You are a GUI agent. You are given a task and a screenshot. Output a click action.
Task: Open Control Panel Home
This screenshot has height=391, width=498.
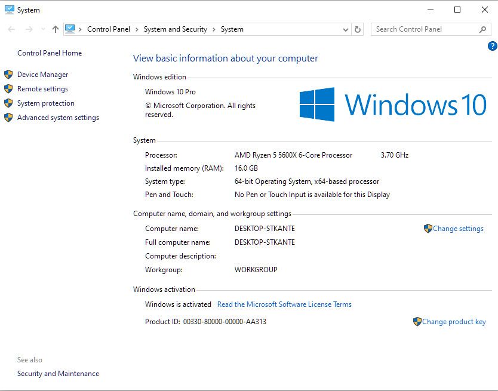point(50,53)
